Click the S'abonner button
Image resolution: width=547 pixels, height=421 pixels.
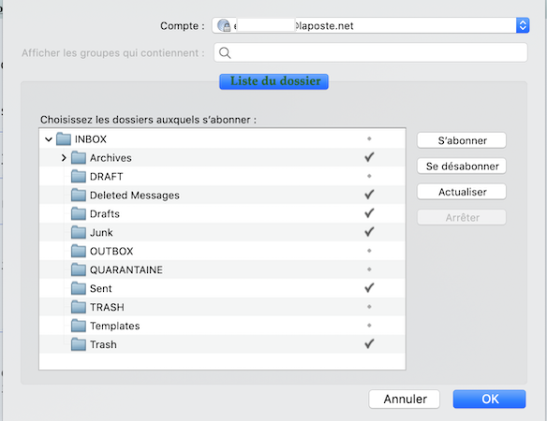[462, 140]
